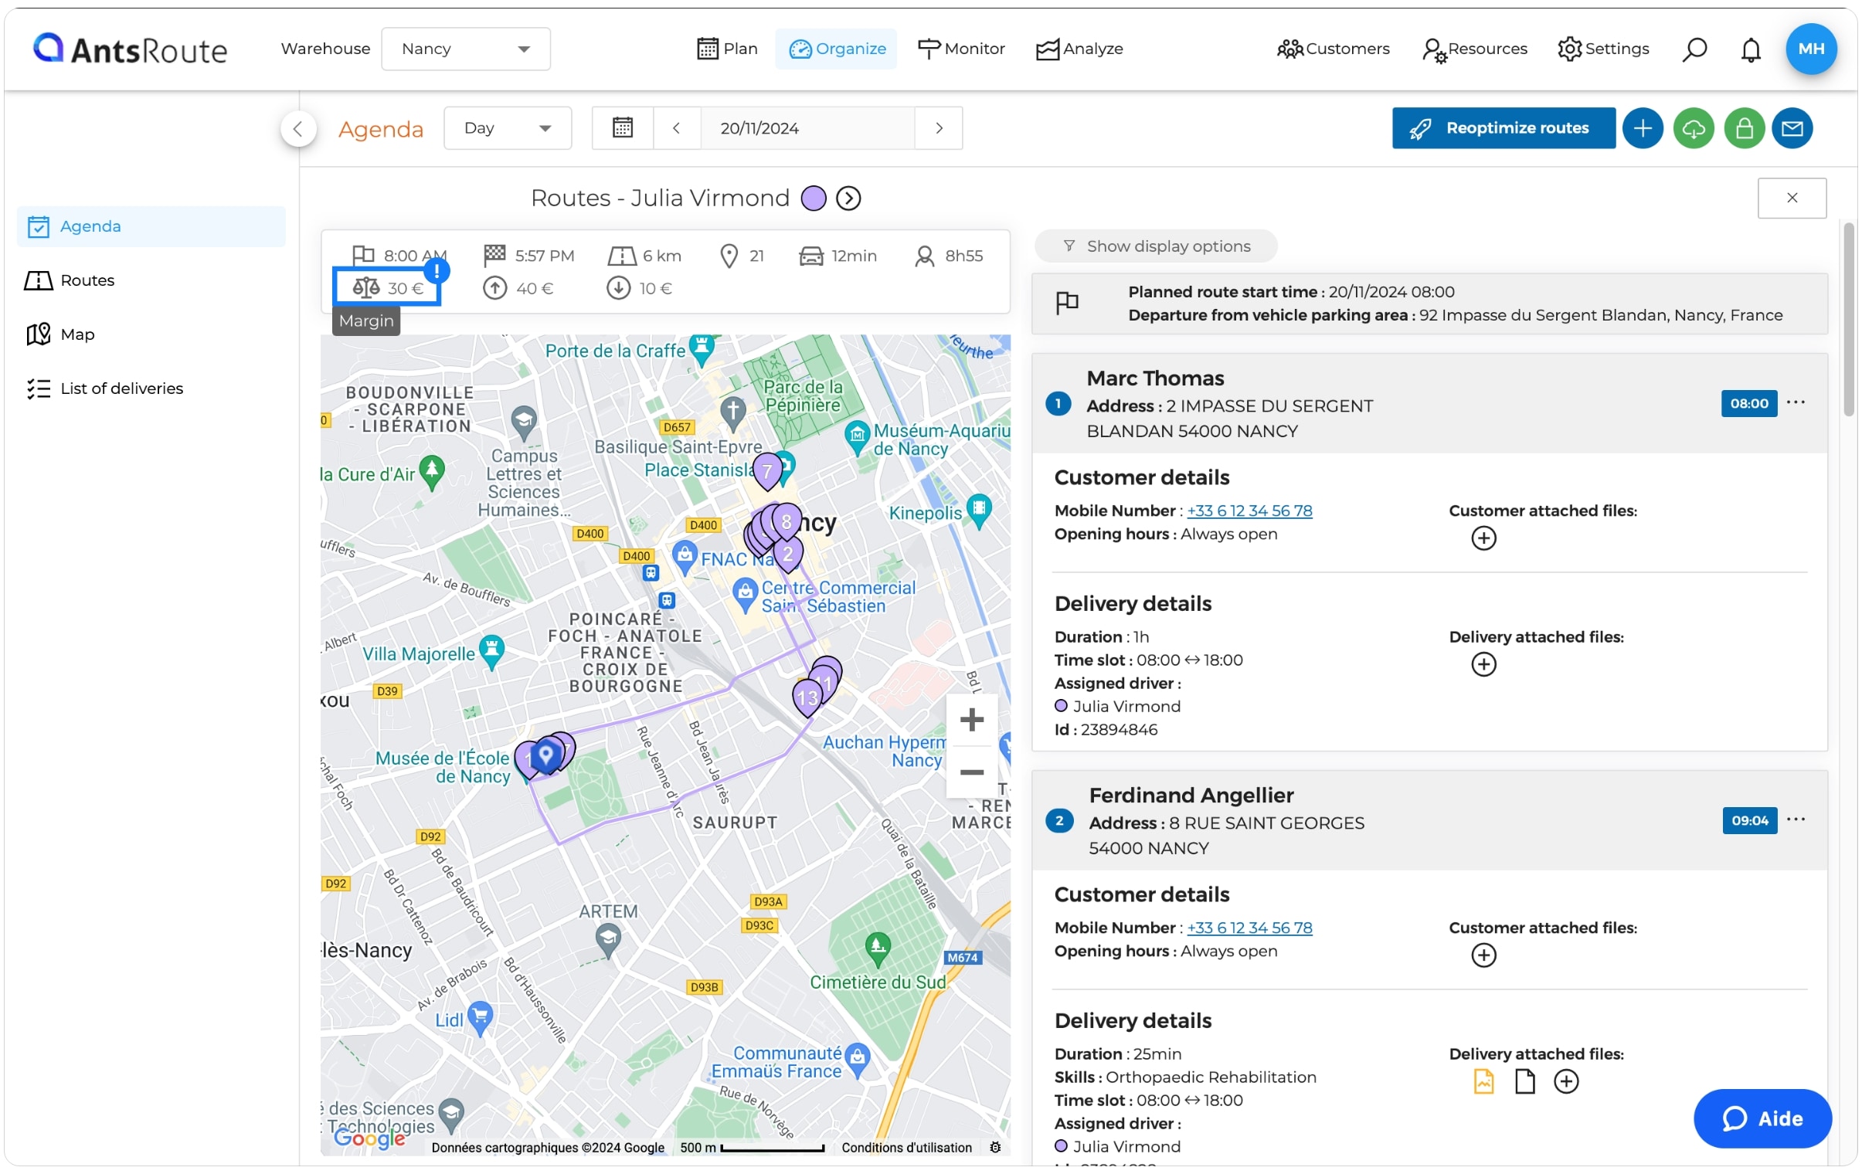Open the search magnifier icon
The height and width of the screenshot is (1174, 1862).
pos(1694,49)
